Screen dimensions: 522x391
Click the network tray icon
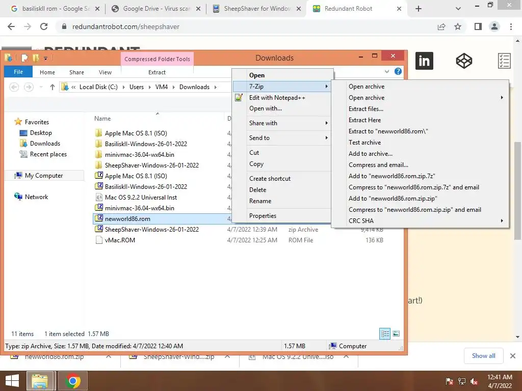tap(462, 381)
